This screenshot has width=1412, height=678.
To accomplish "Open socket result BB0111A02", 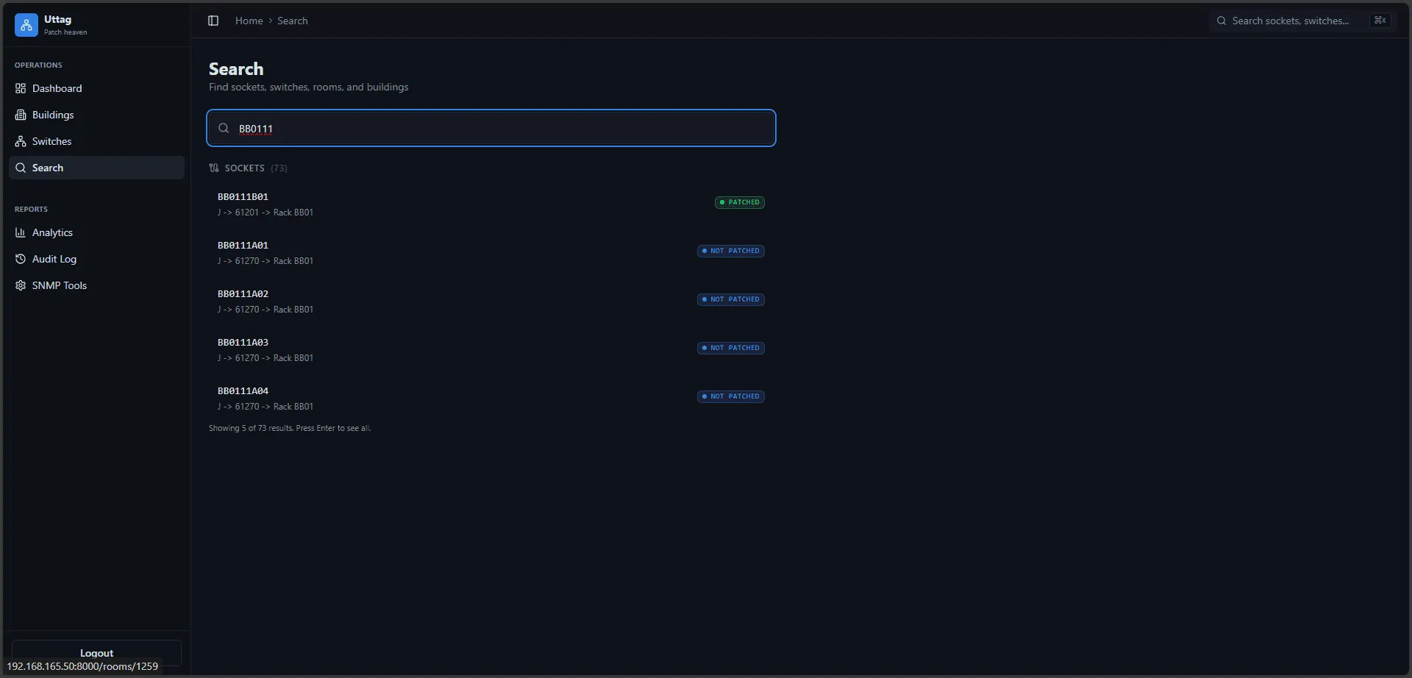I will point(491,301).
